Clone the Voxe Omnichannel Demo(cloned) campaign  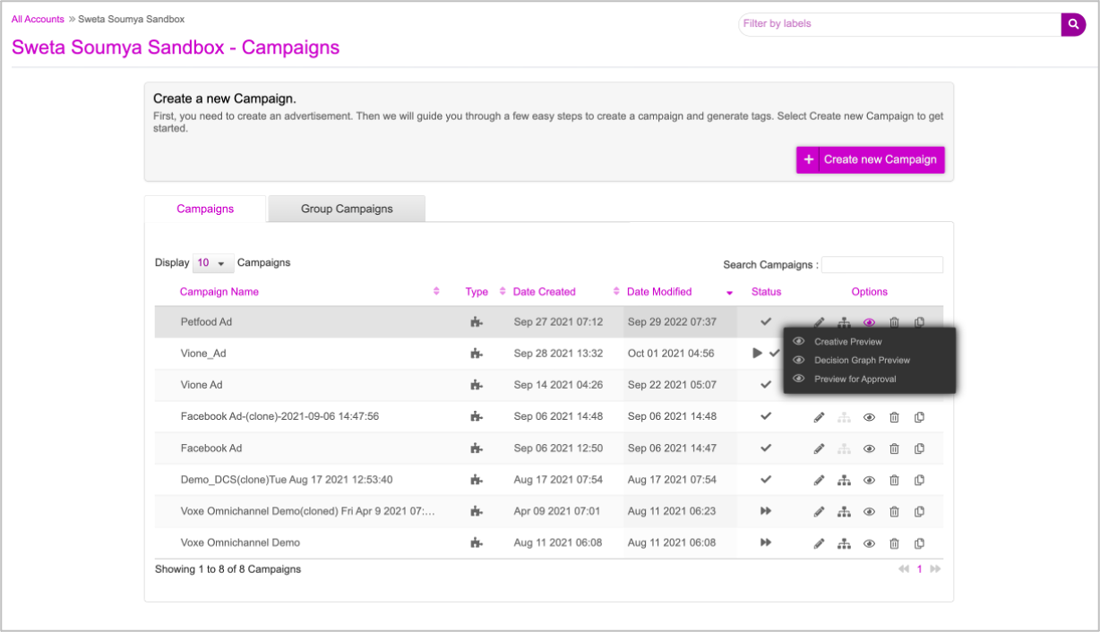coord(919,512)
